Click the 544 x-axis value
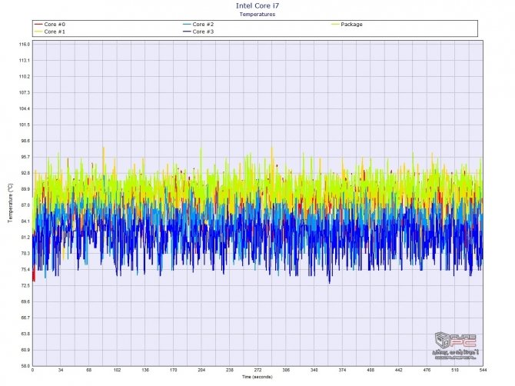This screenshot has width=515, height=386. pos(483,370)
